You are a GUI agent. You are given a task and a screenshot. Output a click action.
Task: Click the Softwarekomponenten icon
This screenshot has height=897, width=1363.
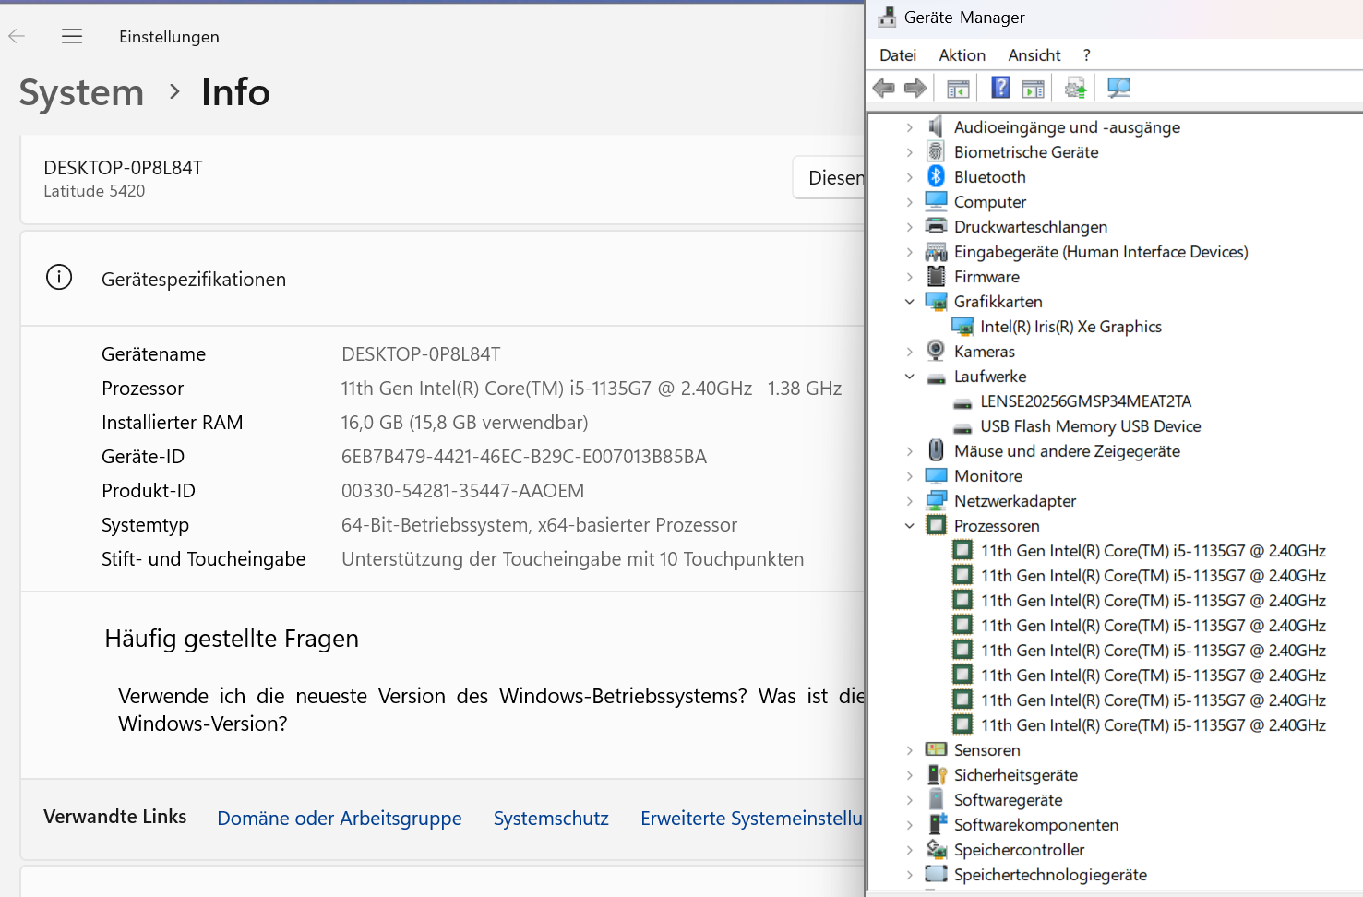(936, 824)
